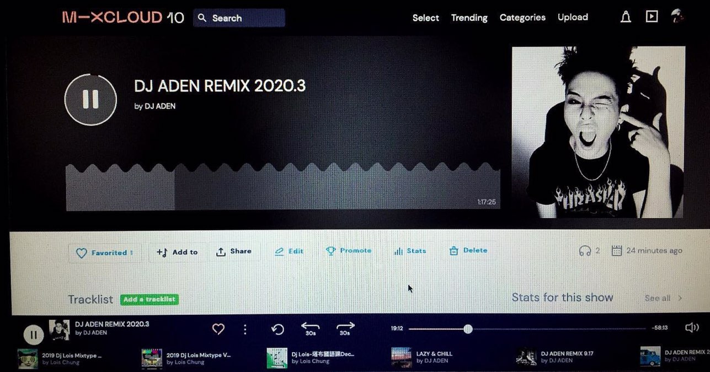Image resolution: width=710 pixels, height=372 pixels.
Task: Open the Share options
Action: [233, 251]
